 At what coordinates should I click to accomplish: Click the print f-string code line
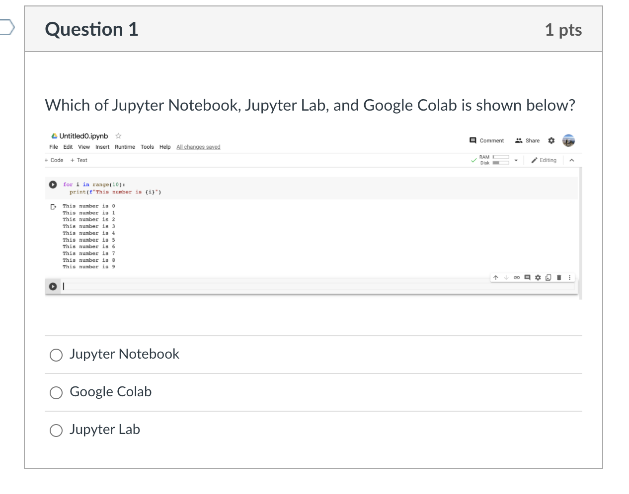115,192
